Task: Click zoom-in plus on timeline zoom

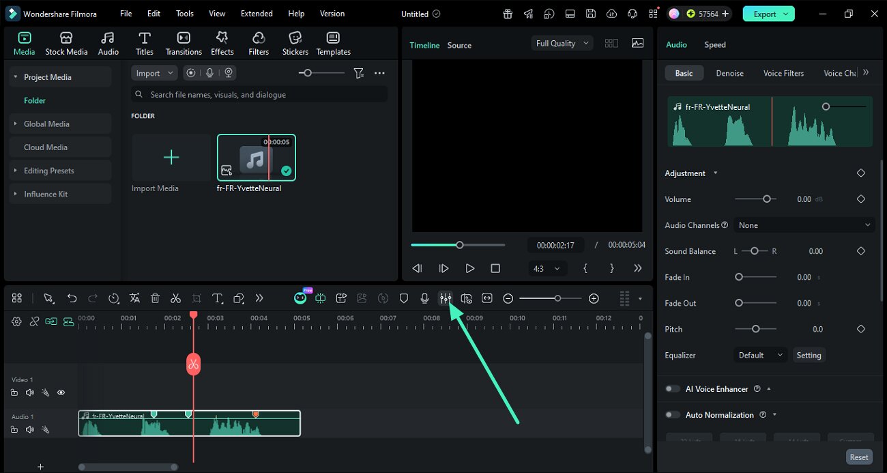Action: click(x=594, y=298)
